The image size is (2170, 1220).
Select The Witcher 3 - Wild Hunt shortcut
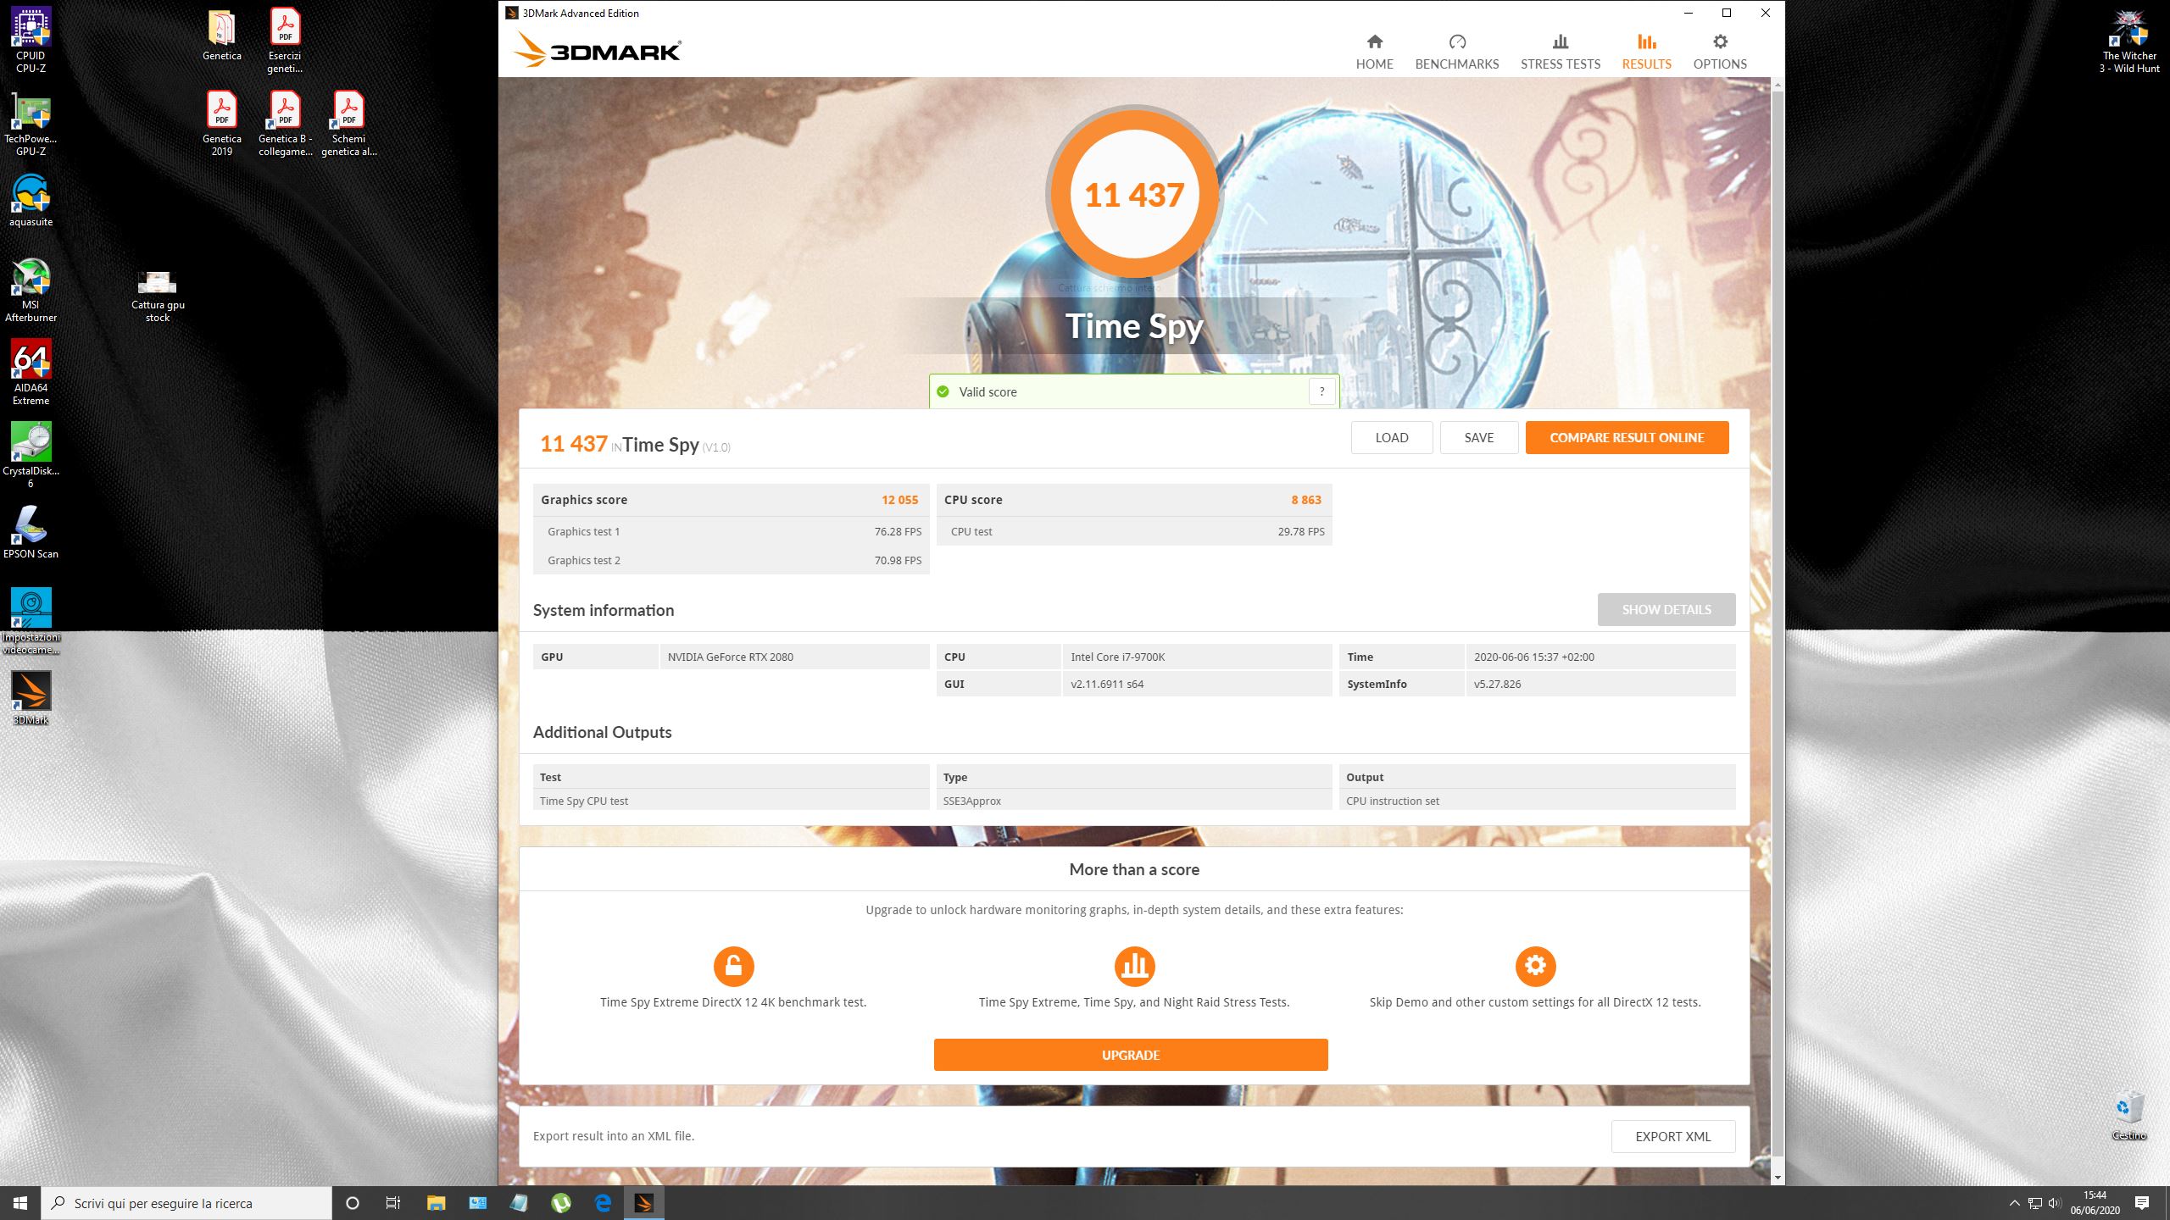pyautogui.click(x=2128, y=40)
